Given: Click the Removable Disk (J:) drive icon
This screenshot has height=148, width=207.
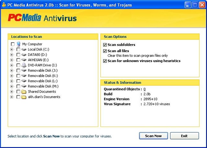Looking at the screenshot, I should click(x=24, y=71).
